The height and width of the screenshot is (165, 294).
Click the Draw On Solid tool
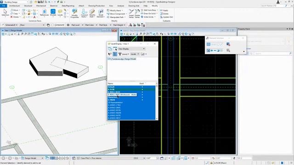pyautogui.click(x=149, y=13)
